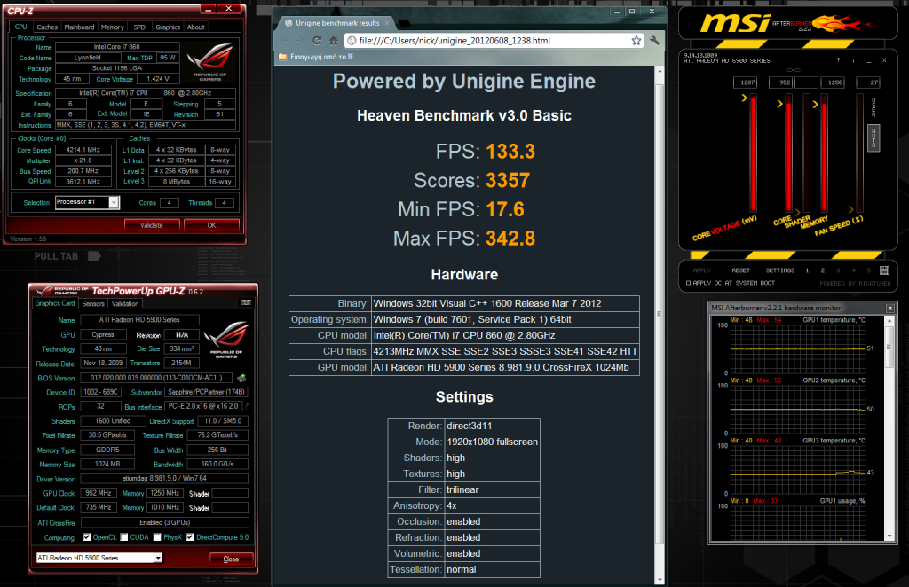This screenshot has width=909, height=587.
Task: Switch to CPU-Z Caches tab
Action: (47, 27)
